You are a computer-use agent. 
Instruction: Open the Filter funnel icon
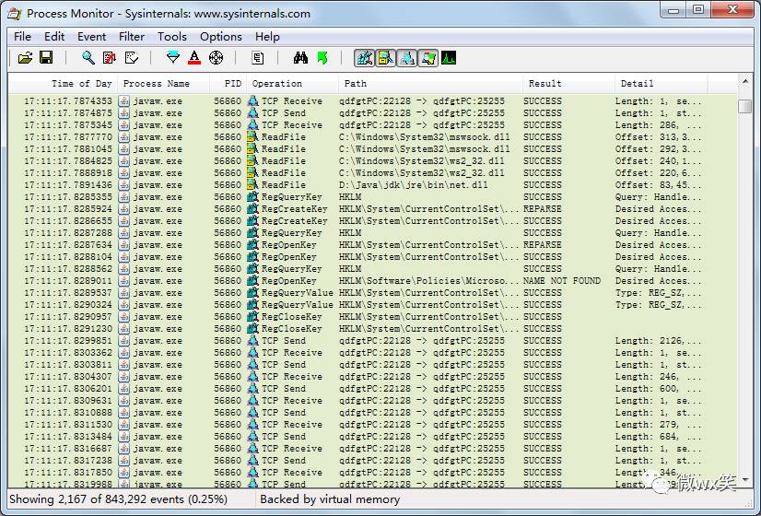coord(173,58)
